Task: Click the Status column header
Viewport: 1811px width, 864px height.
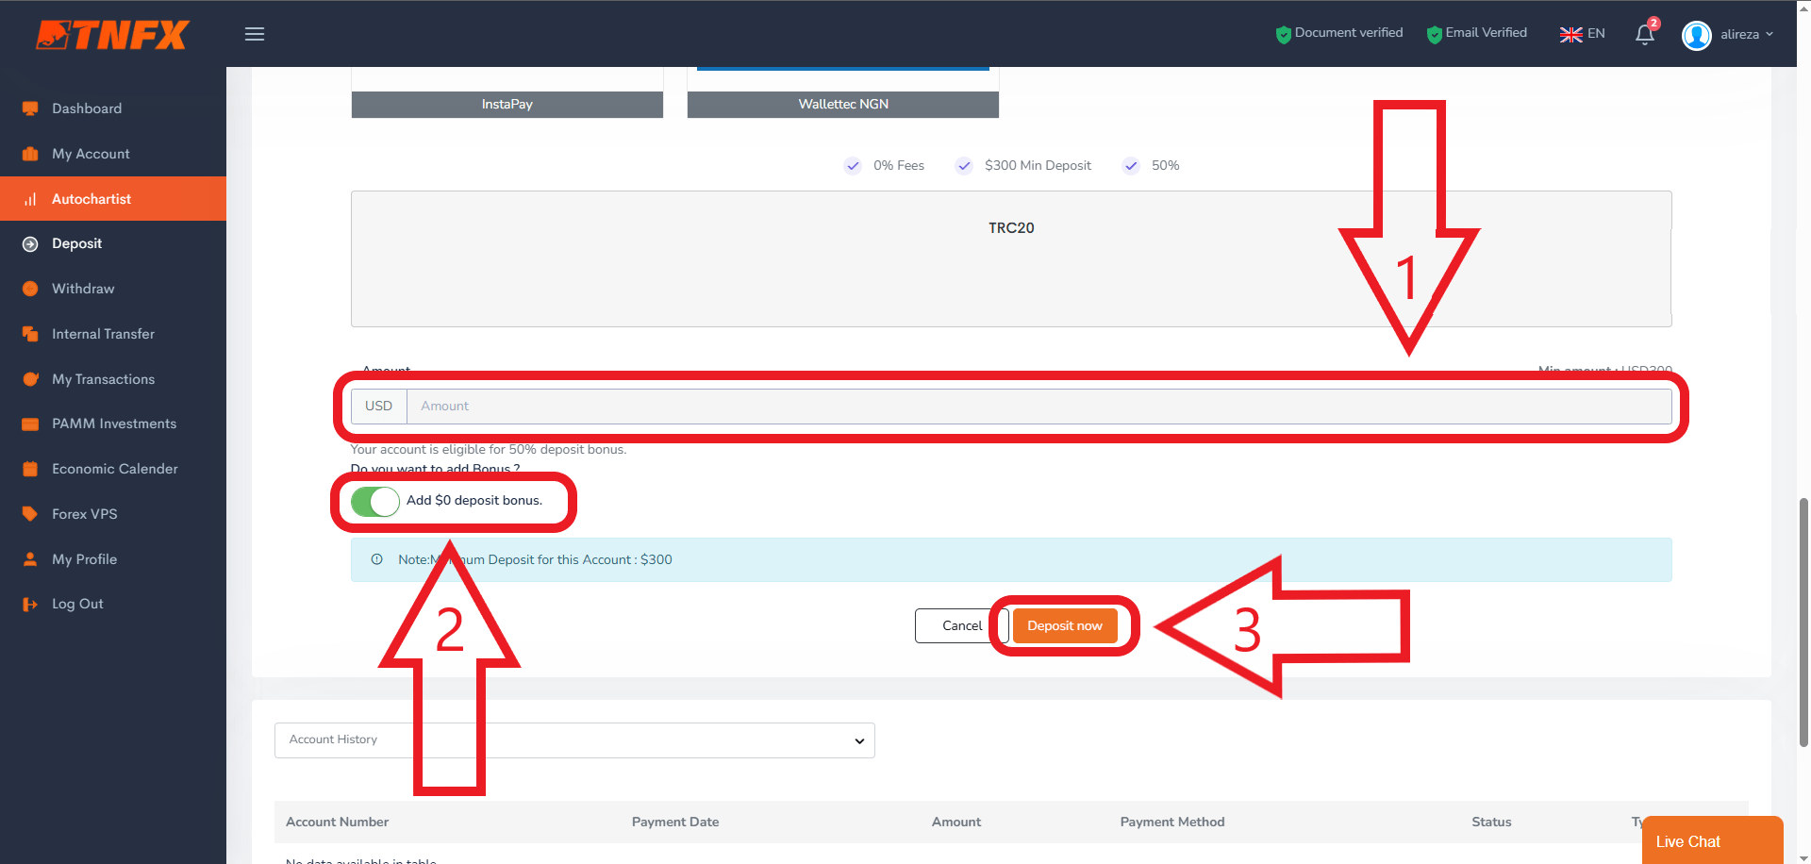Action: pyautogui.click(x=1491, y=822)
